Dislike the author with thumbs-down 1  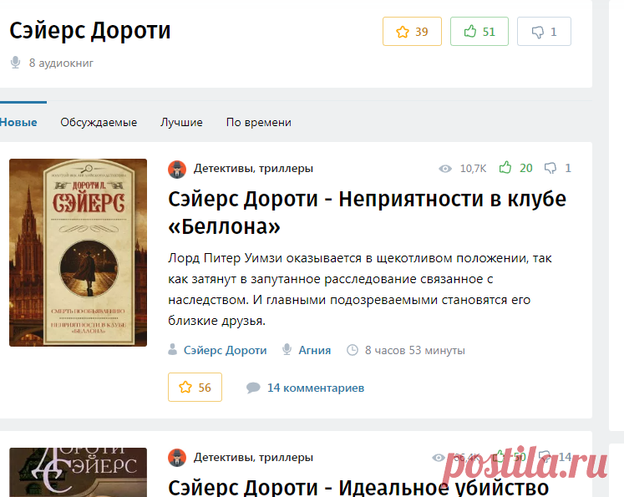click(x=544, y=32)
